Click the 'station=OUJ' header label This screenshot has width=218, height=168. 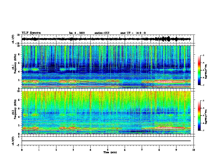point(102,33)
